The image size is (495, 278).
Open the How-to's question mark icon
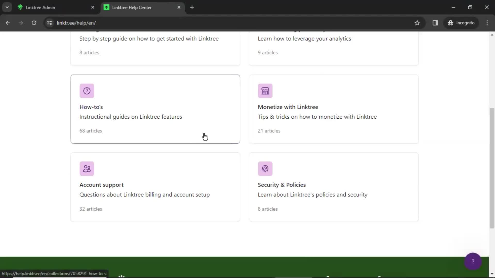[87, 91]
